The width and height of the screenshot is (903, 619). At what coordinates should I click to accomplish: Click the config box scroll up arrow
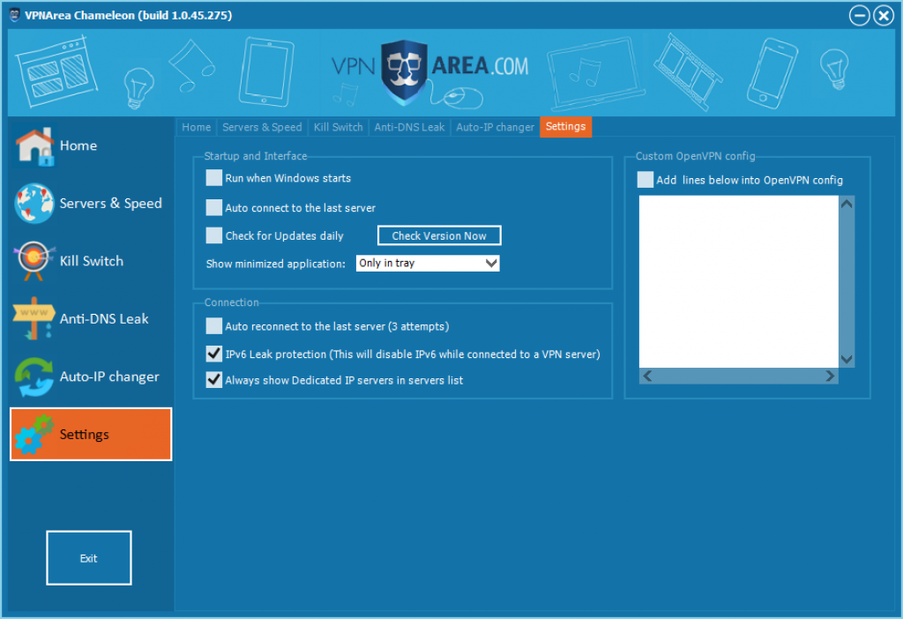[x=847, y=204]
